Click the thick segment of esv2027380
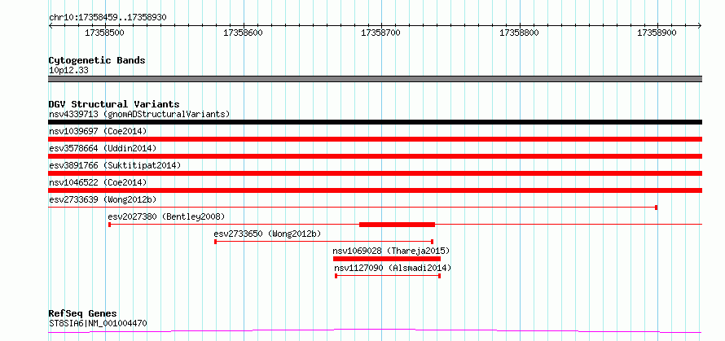Viewport: 725px width, 341px height. coord(398,225)
